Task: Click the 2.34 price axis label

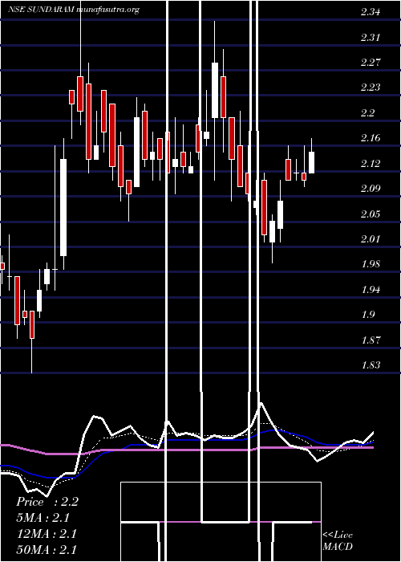Action: pos(371,12)
